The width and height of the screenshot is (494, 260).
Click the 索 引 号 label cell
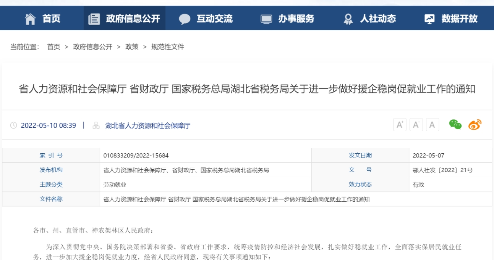click(x=51, y=156)
